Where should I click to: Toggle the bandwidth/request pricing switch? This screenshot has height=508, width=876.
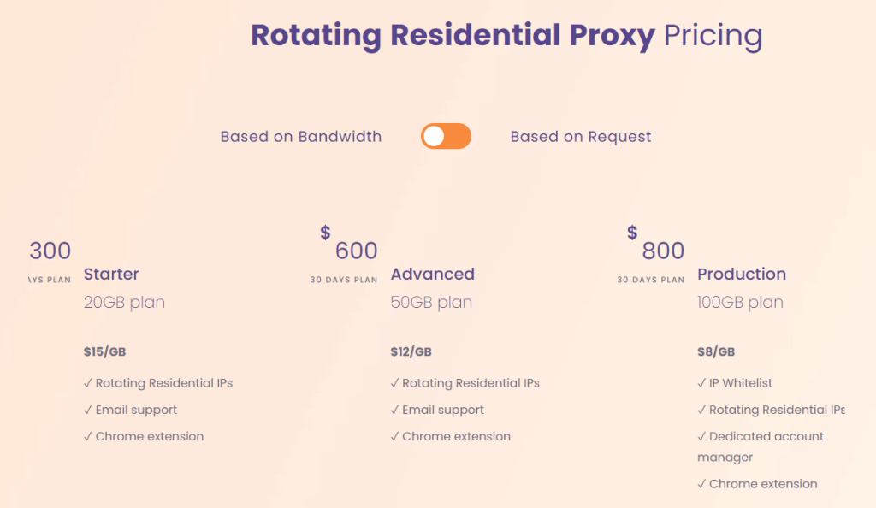(x=446, y=137)
